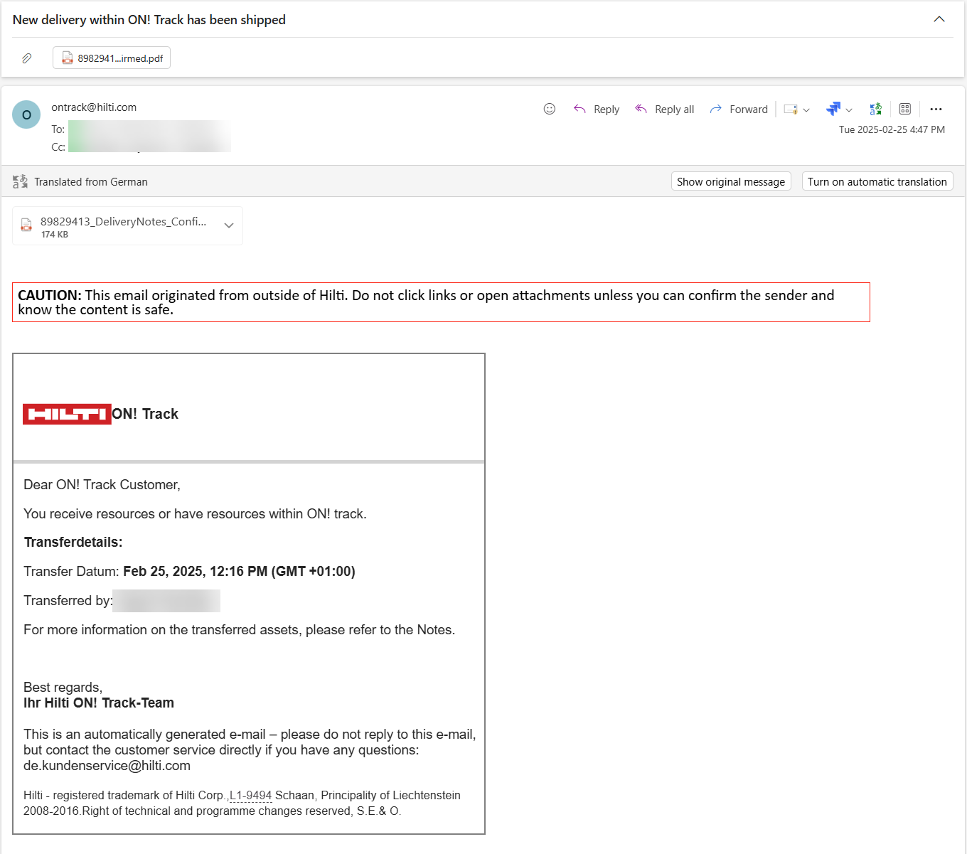Click the email subject line text
The height and width of the screenshot is (854, 967).
coord(149,20)
